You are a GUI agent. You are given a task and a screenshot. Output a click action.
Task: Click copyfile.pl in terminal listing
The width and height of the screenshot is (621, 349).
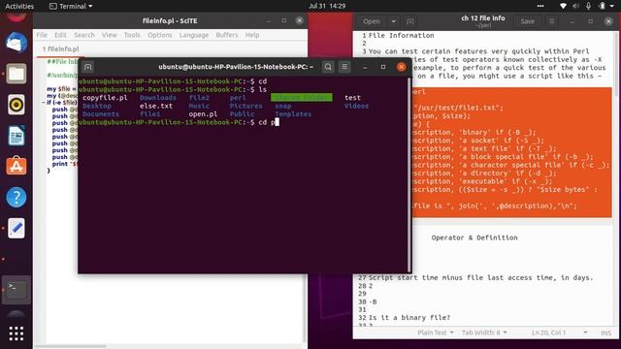coord(105,98)
